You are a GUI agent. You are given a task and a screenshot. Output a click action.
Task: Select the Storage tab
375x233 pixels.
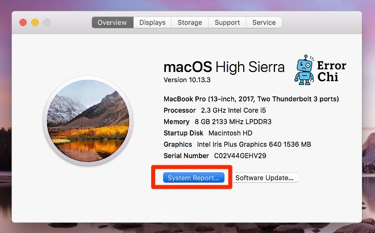click(190, 23)
